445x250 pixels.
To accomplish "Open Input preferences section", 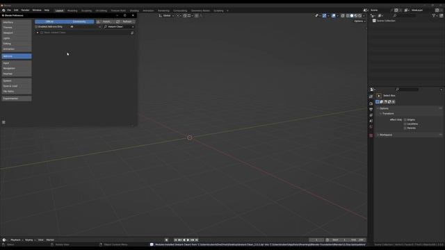I will click(x=17, y=63).
